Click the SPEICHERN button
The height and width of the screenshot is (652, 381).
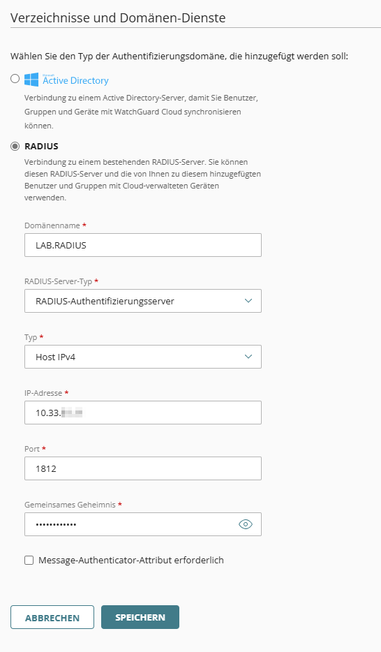(140, 617)
